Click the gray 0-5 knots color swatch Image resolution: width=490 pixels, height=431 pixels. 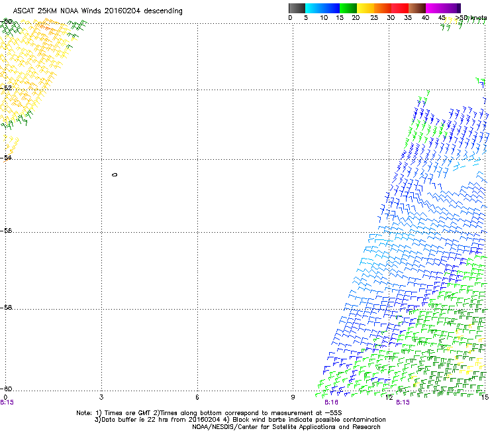[297, 8]
